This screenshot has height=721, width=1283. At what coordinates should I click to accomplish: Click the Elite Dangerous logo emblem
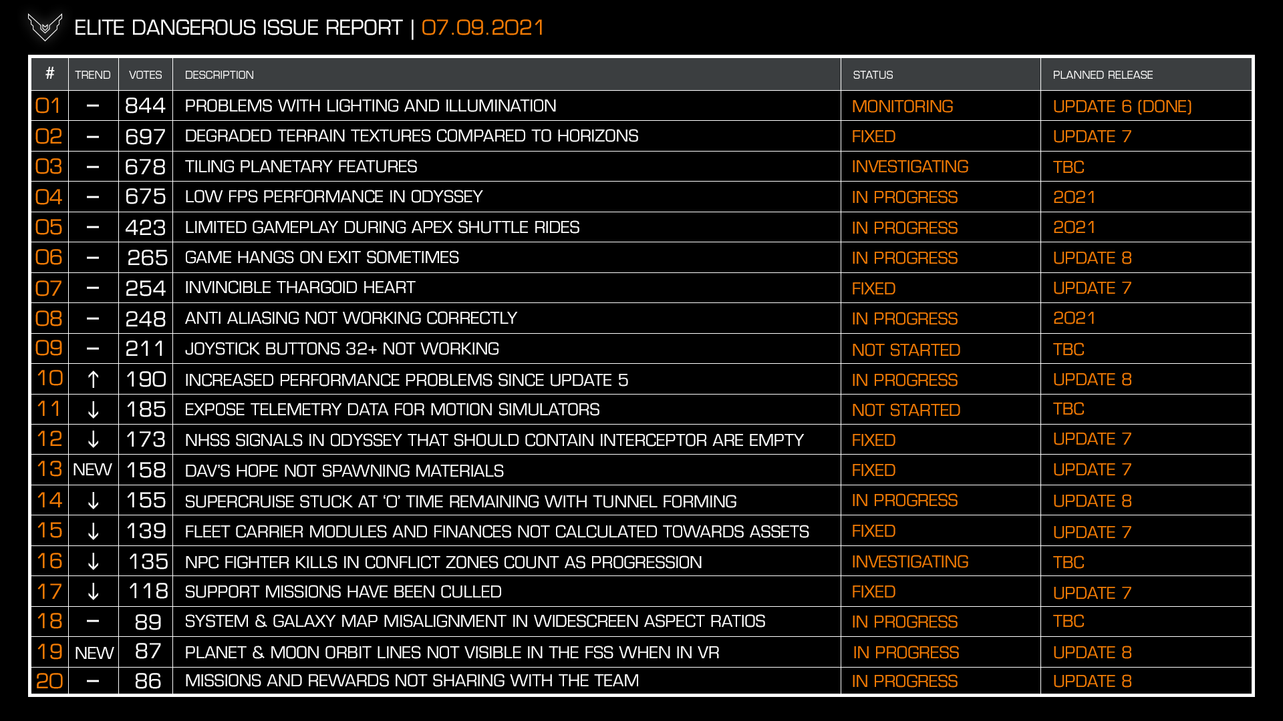pos(45,27)
